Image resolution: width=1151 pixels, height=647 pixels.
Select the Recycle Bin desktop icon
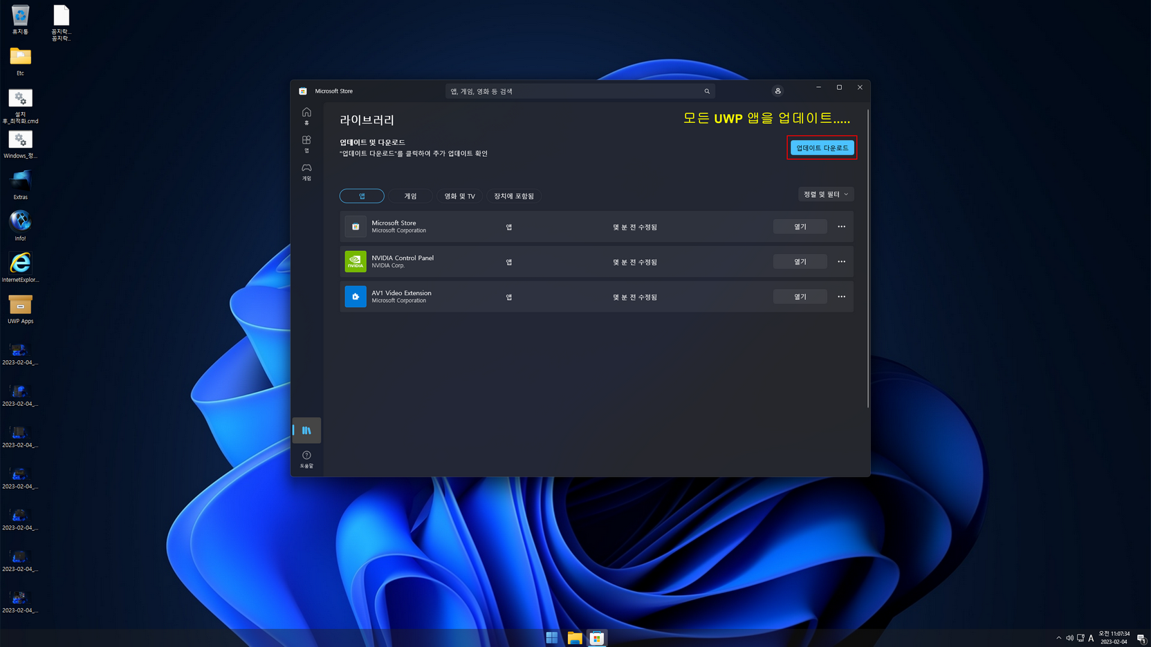(x=20, y=20)
